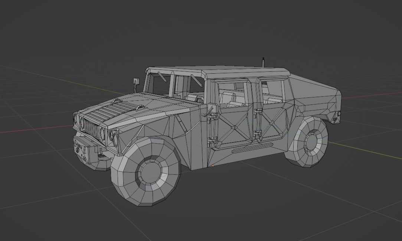Select the vehicle's front grille

point(92,130)
